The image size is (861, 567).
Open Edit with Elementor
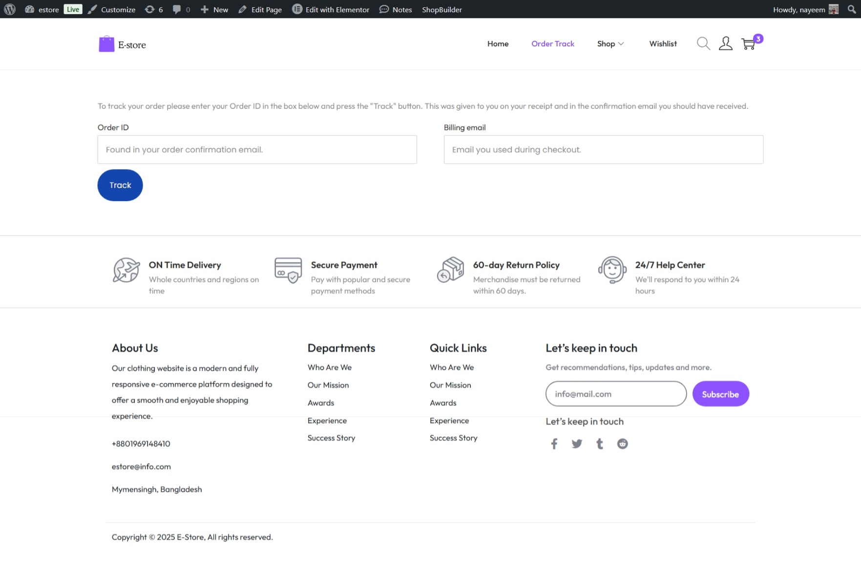click(x=331, y=9)
